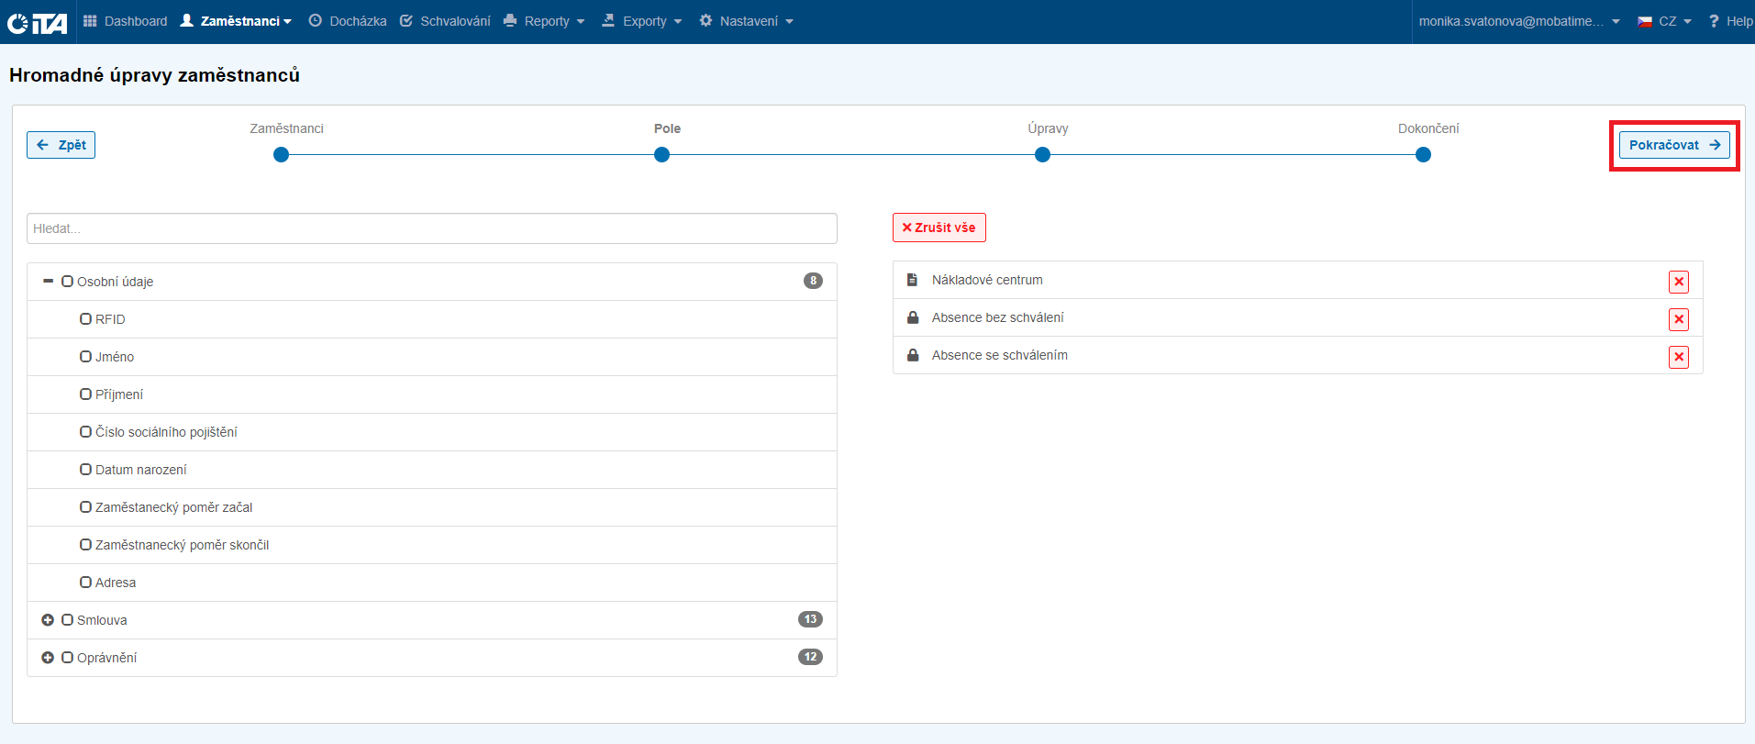
Task: Click the iTA logo in header
Action: point(38,22)
